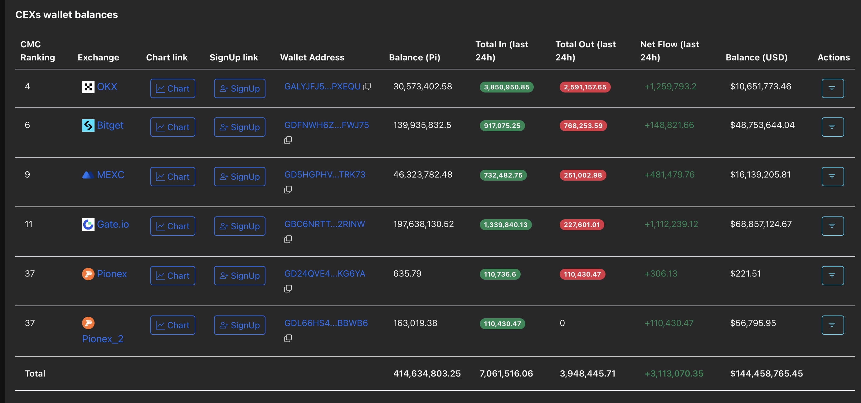Open filter actions for Pionex_2 row
Image resolution: width=861 pixels, height=403 pixels.
(x=832, y=325)
